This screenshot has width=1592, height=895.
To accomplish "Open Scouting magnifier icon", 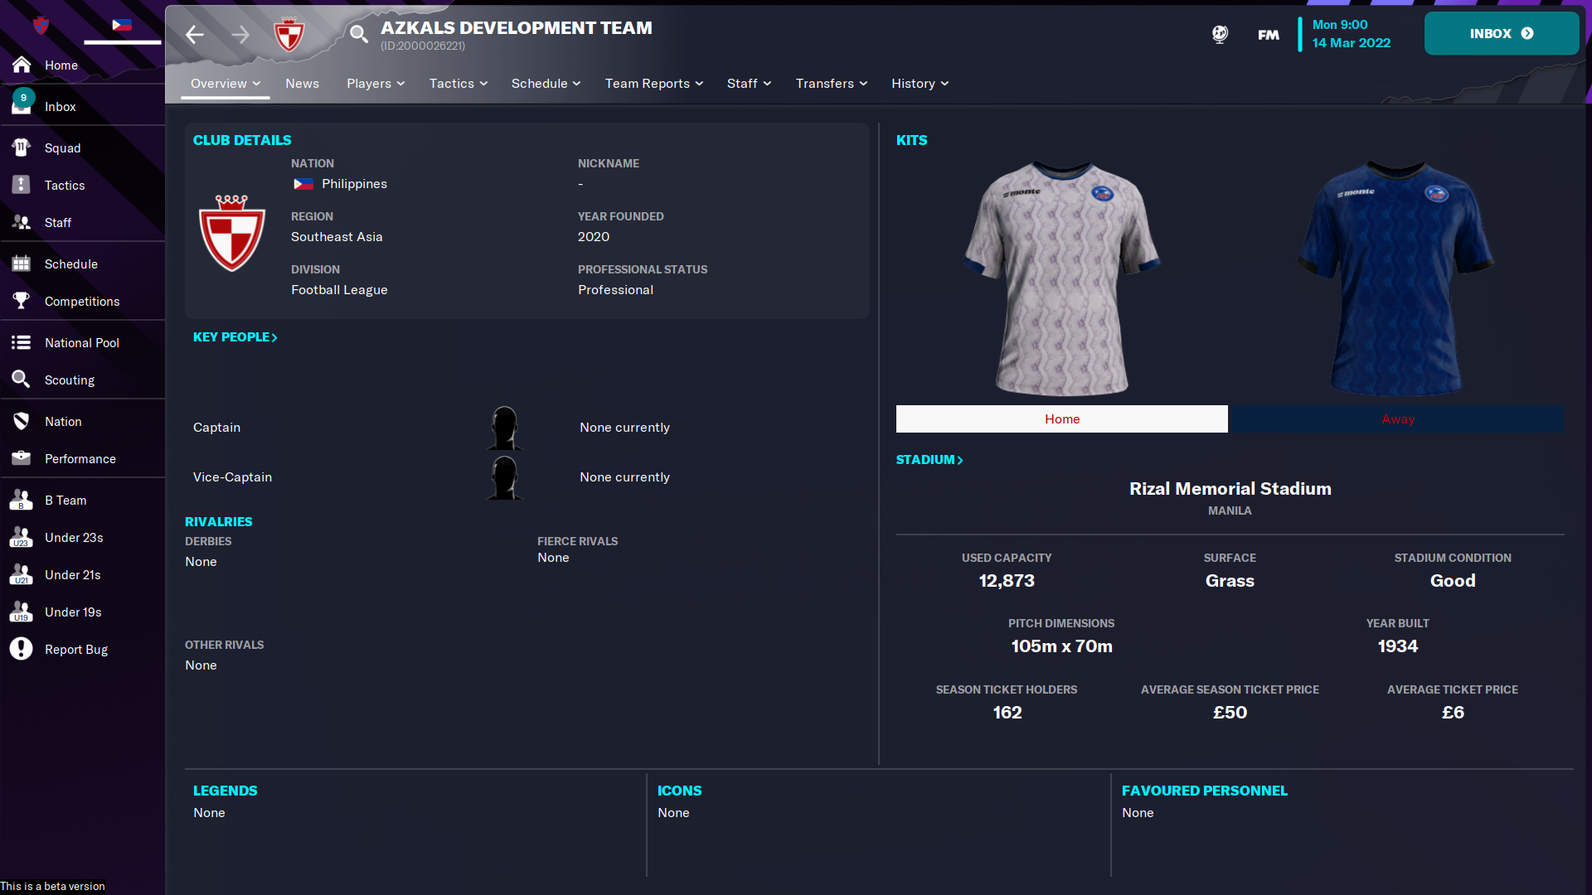I will click(22, 380).
